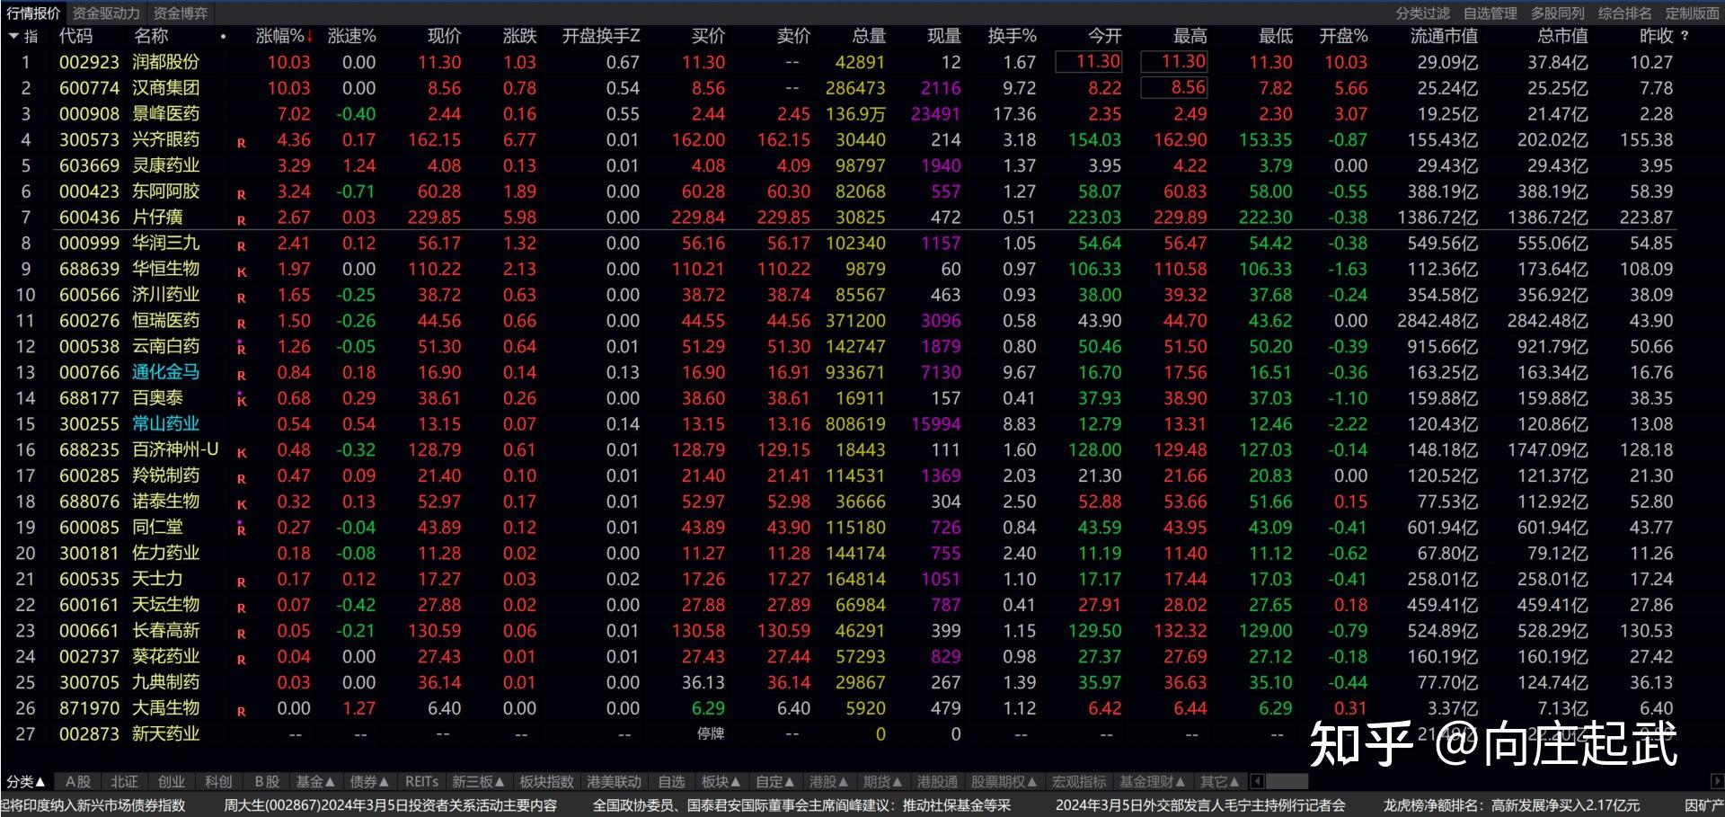This screenshot has height=817, width=1725.
Task: Click the K marker beside 百济神州-U
Action: 241,453
